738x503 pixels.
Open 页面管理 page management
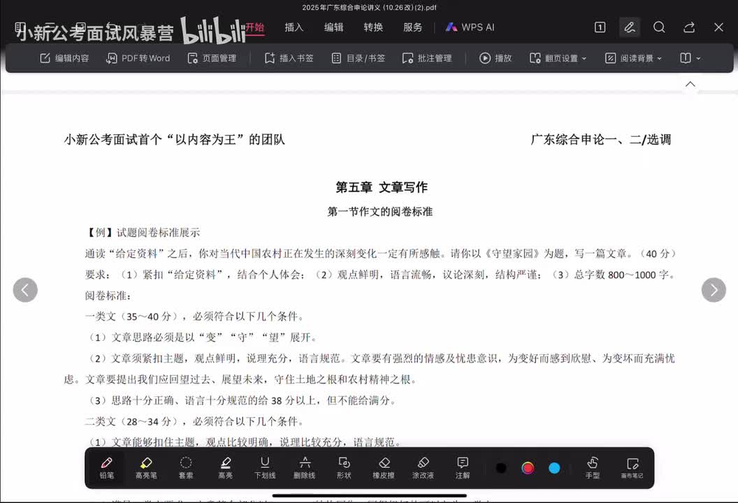[x=212, y=59]
